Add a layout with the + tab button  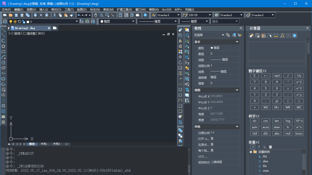coord(67,144)
